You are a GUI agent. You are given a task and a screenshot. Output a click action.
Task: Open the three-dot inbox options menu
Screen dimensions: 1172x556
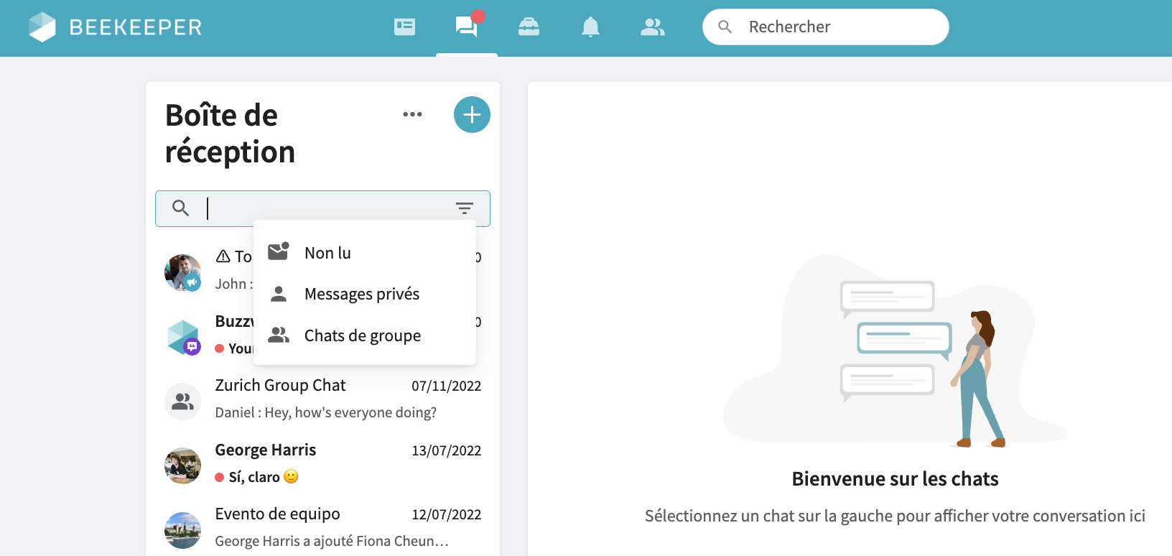(x=412, y=114)
